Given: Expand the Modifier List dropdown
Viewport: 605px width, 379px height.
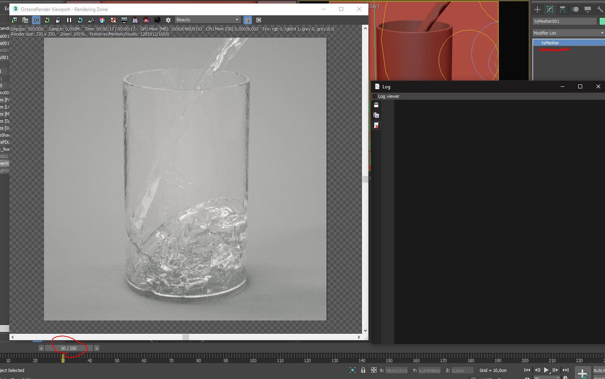Looking at the screenshot, I should coord(568,33).
